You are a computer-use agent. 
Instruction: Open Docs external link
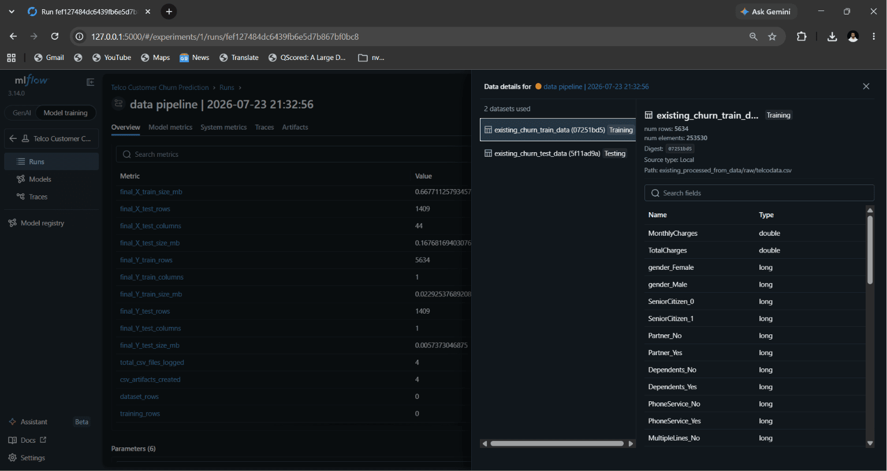pos(27,440)
